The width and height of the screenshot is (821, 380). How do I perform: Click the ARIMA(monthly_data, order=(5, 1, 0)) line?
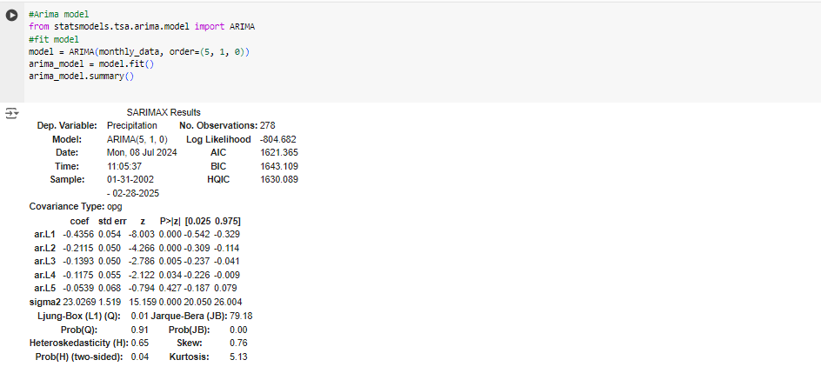(139, 52)
